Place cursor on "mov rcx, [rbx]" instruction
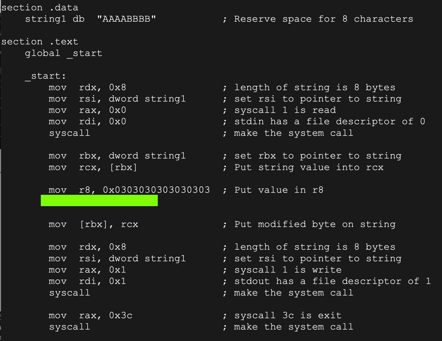 click(92, 167)
